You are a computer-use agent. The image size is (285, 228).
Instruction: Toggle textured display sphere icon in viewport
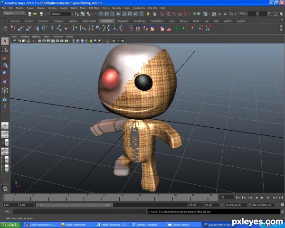click(86, 41)
